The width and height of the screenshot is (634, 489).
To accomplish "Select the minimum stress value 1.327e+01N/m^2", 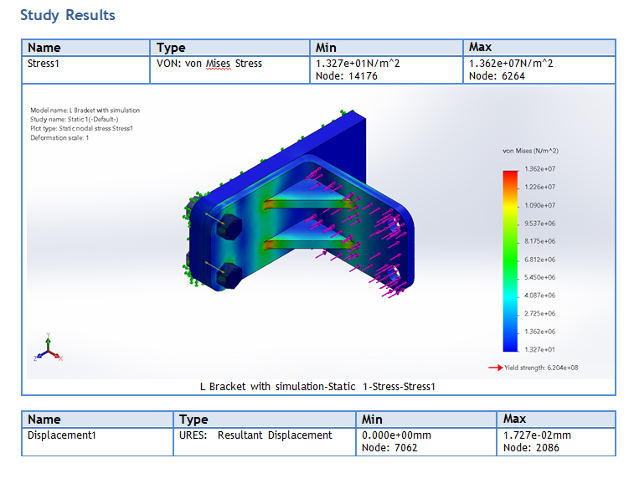I will tap(358, 64).
